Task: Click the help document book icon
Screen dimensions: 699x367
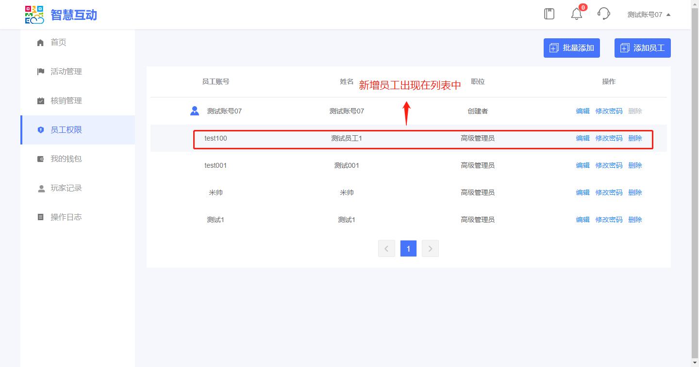Action: tap(549, 14)
